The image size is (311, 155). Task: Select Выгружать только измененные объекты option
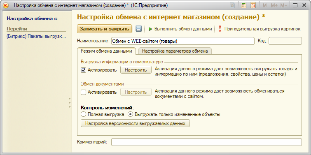130,114
